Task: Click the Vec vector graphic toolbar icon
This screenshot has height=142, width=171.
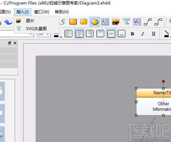Action: pyautogui.click(x=137, y=22)
